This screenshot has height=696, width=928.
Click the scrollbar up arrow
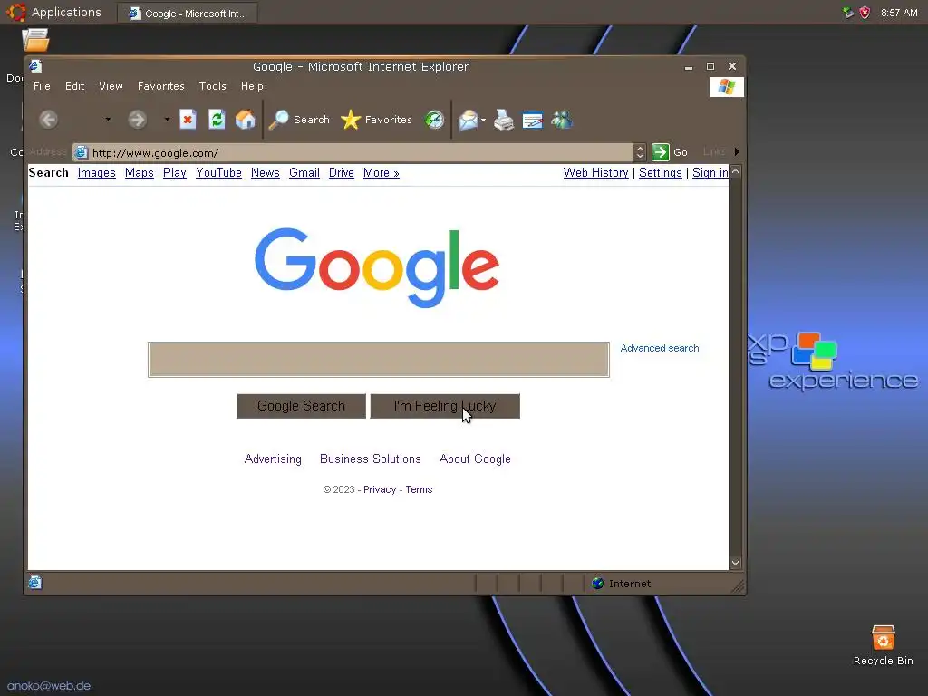pos(735,171)
